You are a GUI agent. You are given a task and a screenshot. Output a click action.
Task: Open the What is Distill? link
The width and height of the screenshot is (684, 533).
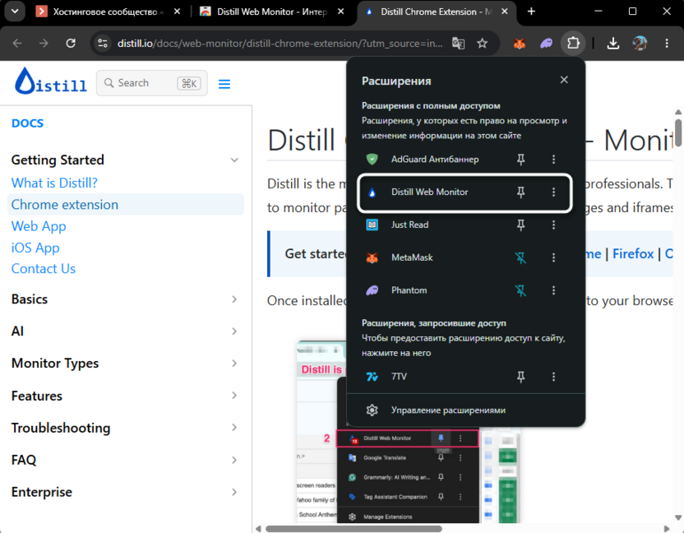pyautogui.click(x=54, y=183)
